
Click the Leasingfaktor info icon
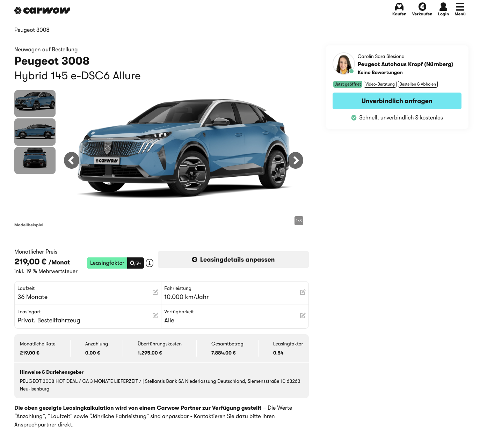150,263
